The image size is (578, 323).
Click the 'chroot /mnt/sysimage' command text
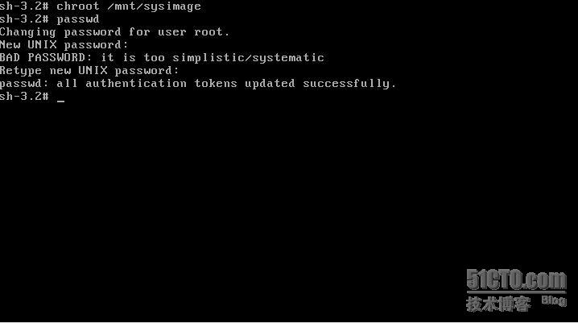click(x=129, y=6)
